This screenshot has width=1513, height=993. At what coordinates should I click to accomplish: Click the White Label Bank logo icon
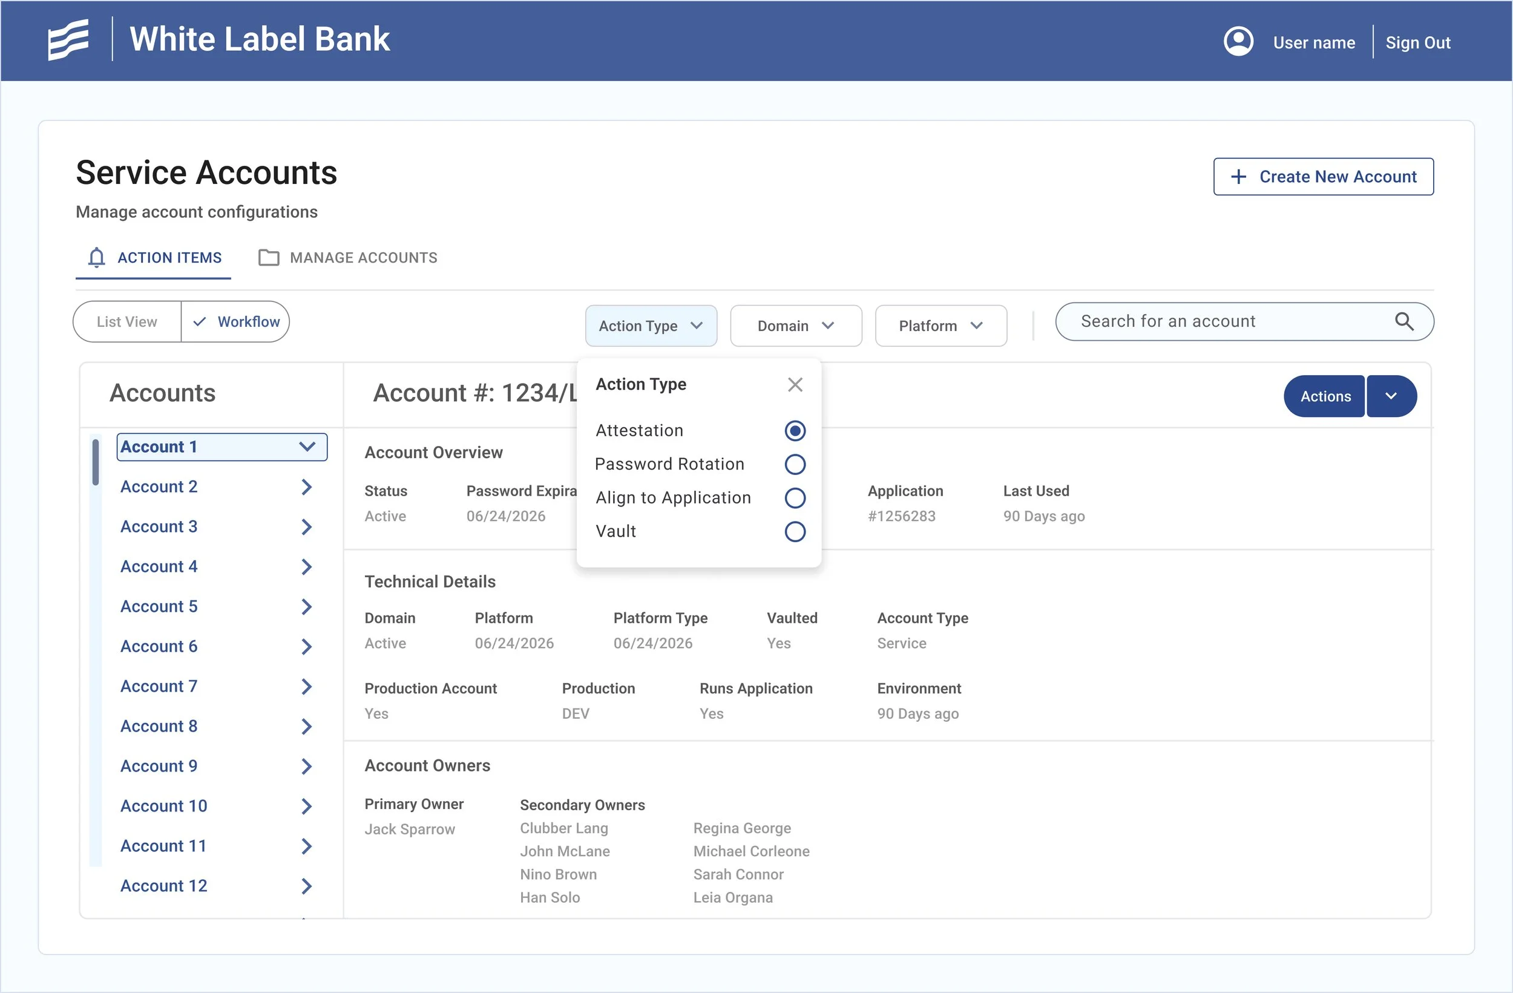pos(68,39)
